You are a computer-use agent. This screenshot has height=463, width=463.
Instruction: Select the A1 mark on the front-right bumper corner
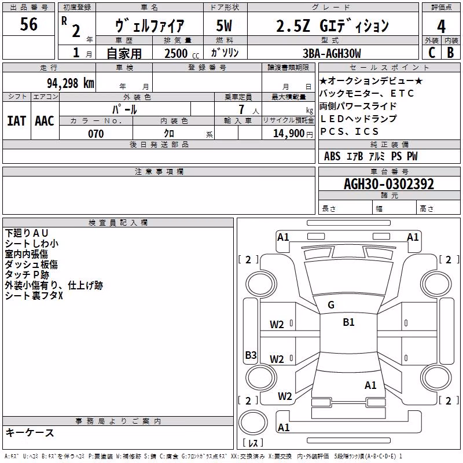point(413,237)
